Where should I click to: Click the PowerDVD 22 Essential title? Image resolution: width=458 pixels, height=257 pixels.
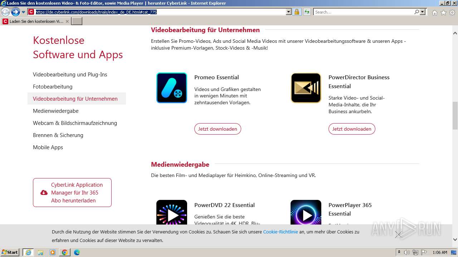coord(224,205)
